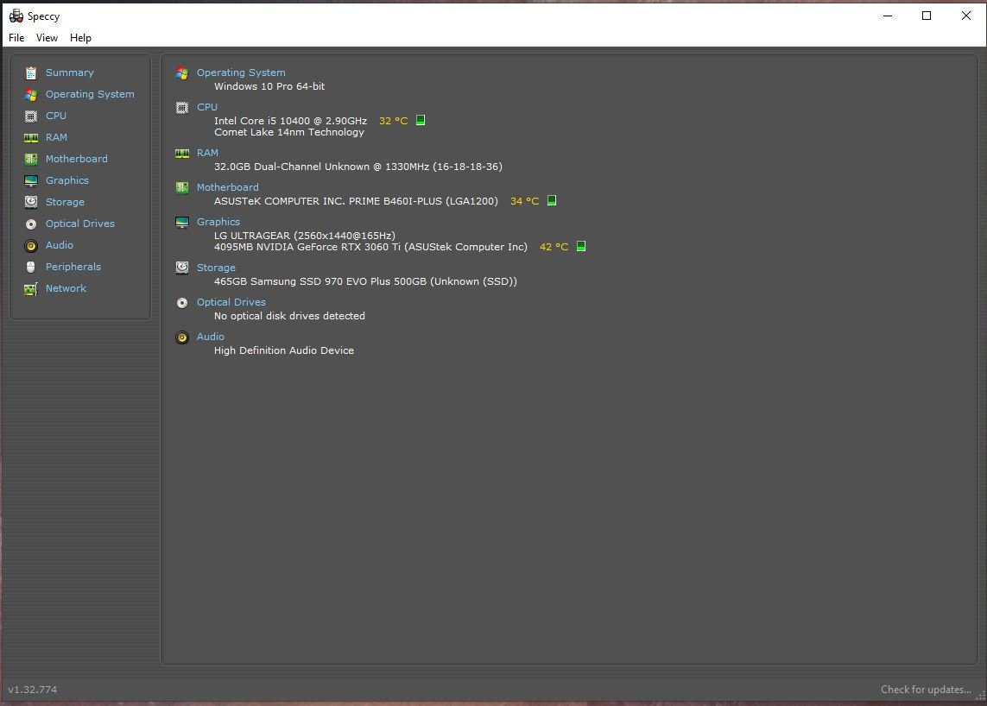Click the Speccy app icon in title bar
The width and height of the screenshot is (987, 706).
[16, 16]
